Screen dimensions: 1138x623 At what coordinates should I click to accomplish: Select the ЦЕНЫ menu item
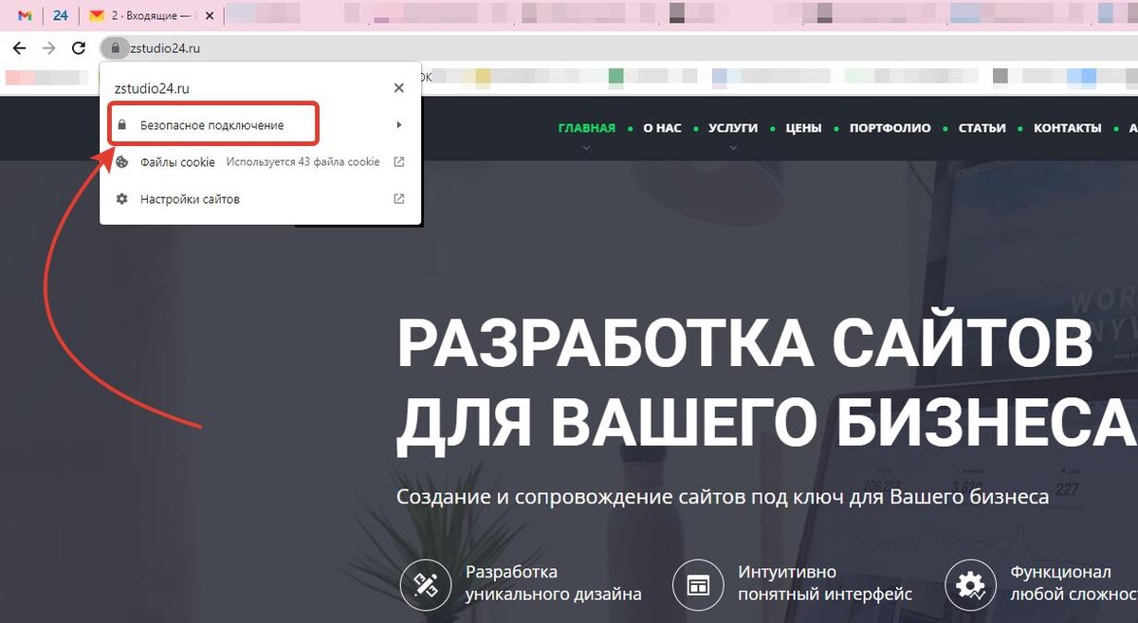[x=802, y=127]
